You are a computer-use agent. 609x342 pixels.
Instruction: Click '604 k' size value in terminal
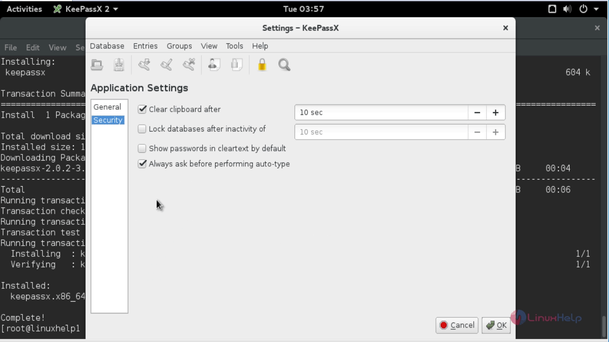tap(578, 72)
